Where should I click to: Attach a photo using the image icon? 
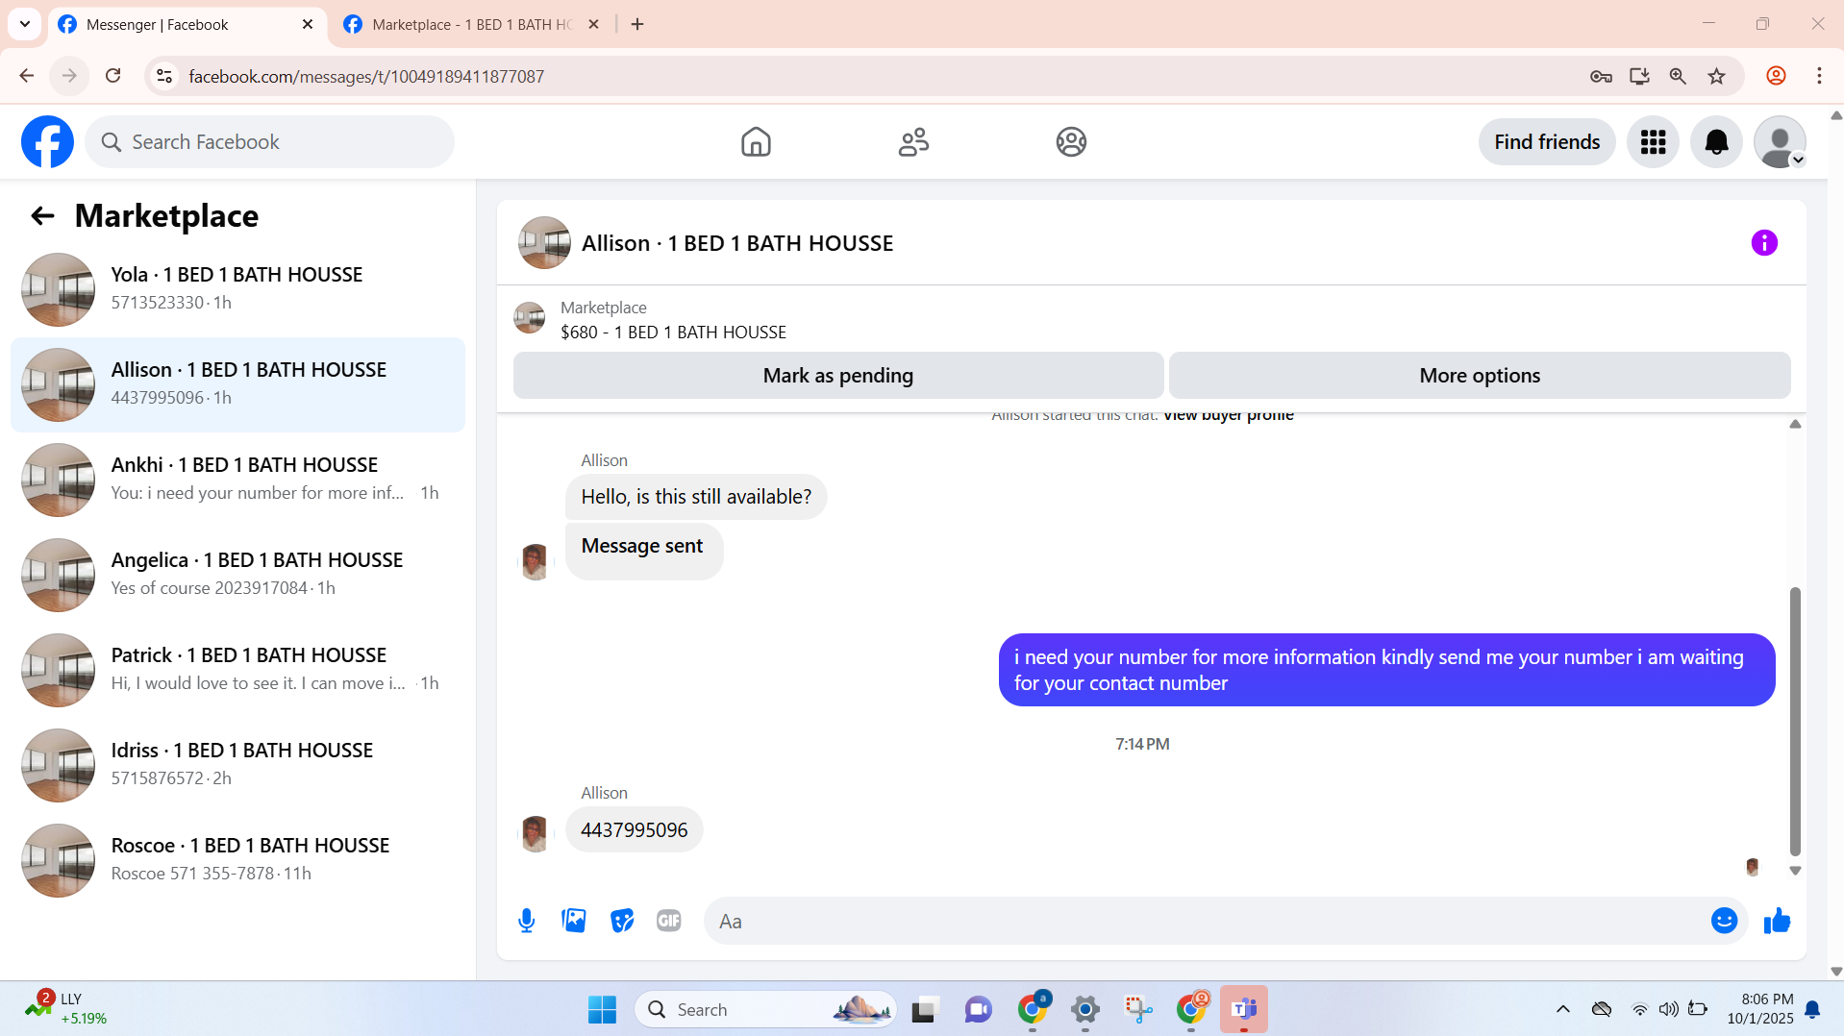[574, 921]
